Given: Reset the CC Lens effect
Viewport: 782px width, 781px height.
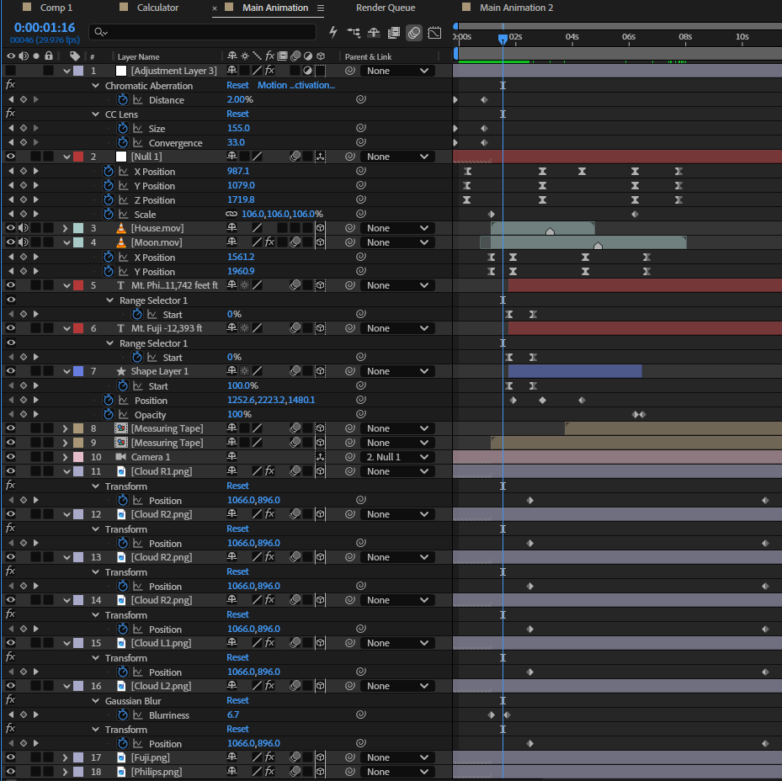Looking at the screenshot, I should tap(237, 114).
